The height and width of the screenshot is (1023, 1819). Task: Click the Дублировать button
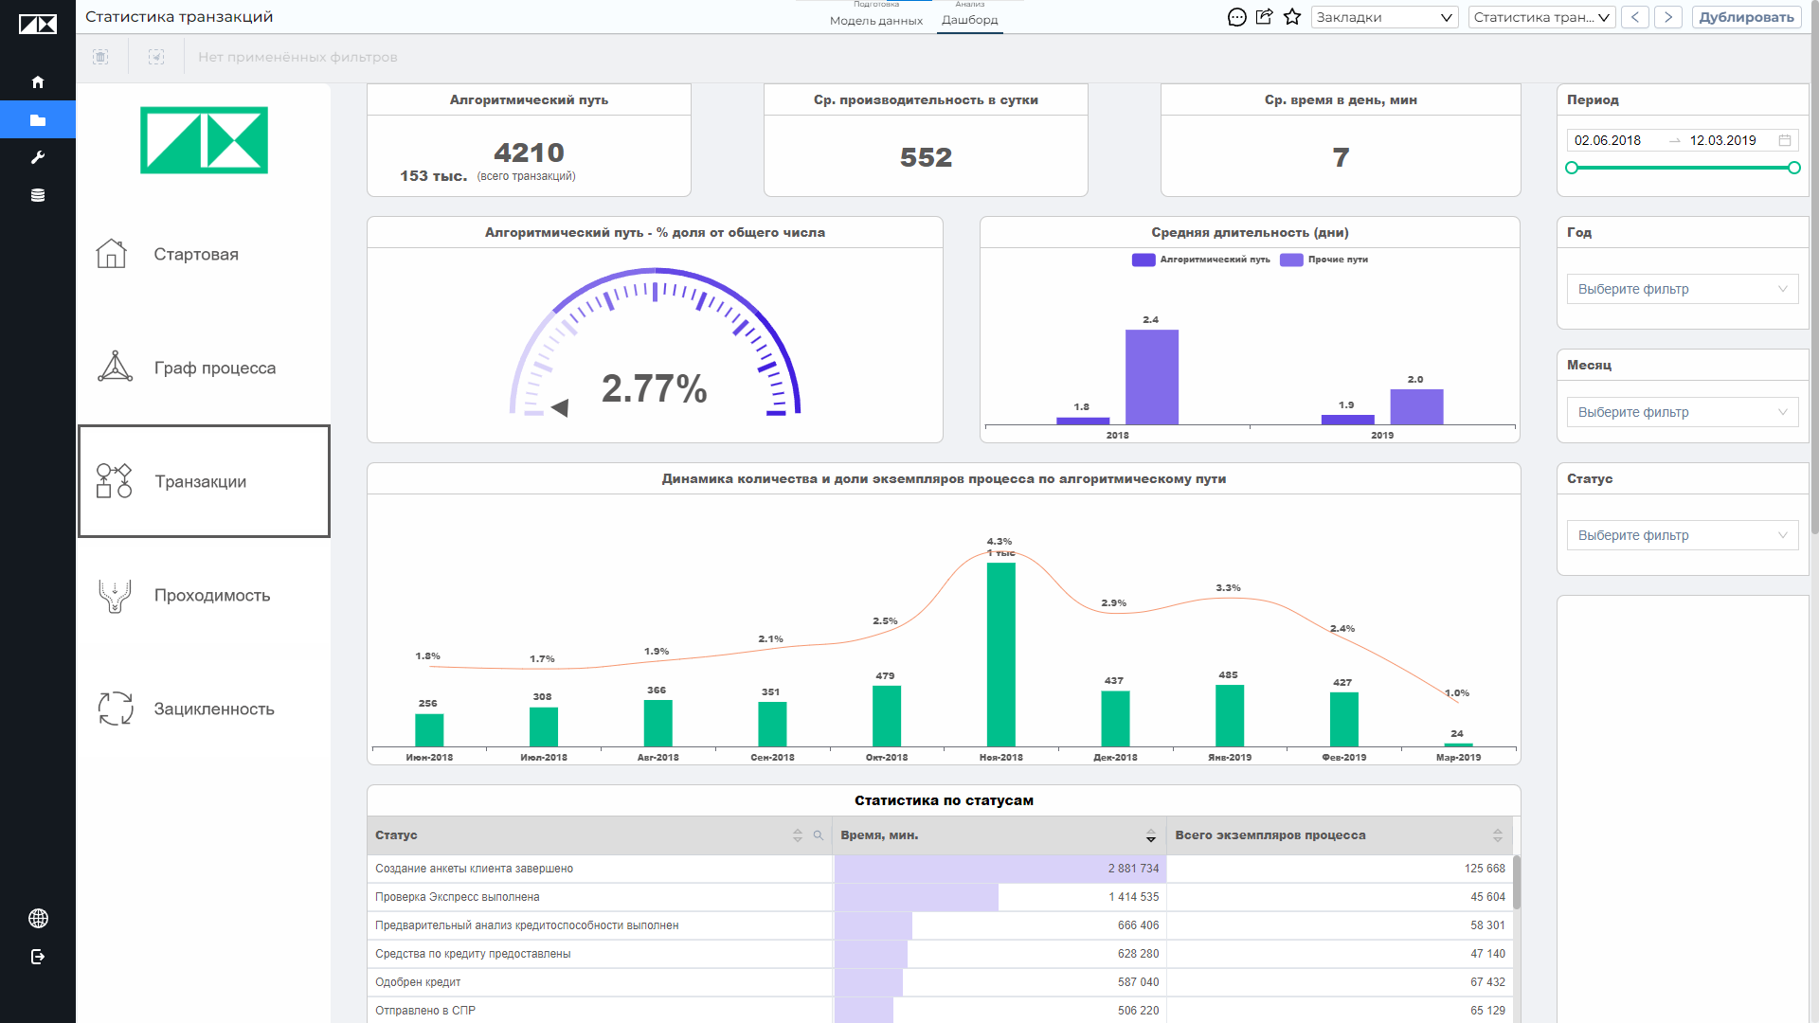coord(1746,17)
